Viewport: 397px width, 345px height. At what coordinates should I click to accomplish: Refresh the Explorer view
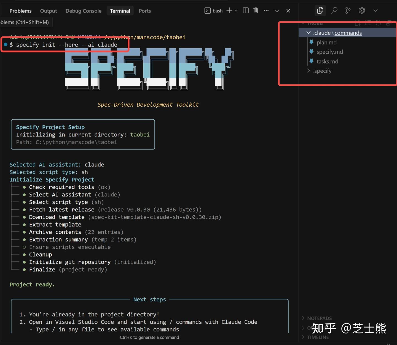pyautogui.click(x=378, y=23)
